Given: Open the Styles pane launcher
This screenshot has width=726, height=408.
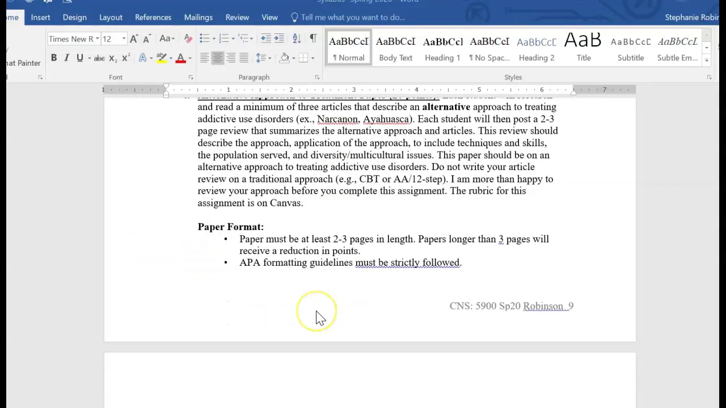Looking at the screenshot, I should click(709, 77).
